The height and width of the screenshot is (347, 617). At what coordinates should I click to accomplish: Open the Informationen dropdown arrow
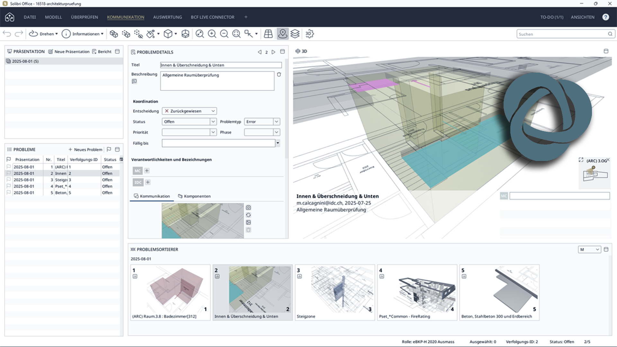coord(102,34)
